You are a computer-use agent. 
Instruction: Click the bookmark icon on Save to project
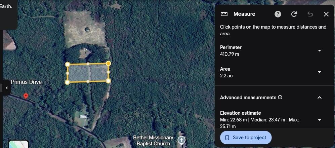(x=227, y=138)
